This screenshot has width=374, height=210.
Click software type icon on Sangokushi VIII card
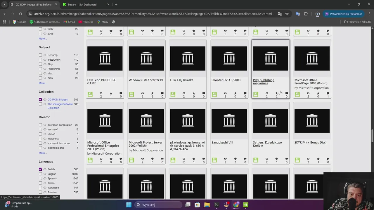(214, 160)
